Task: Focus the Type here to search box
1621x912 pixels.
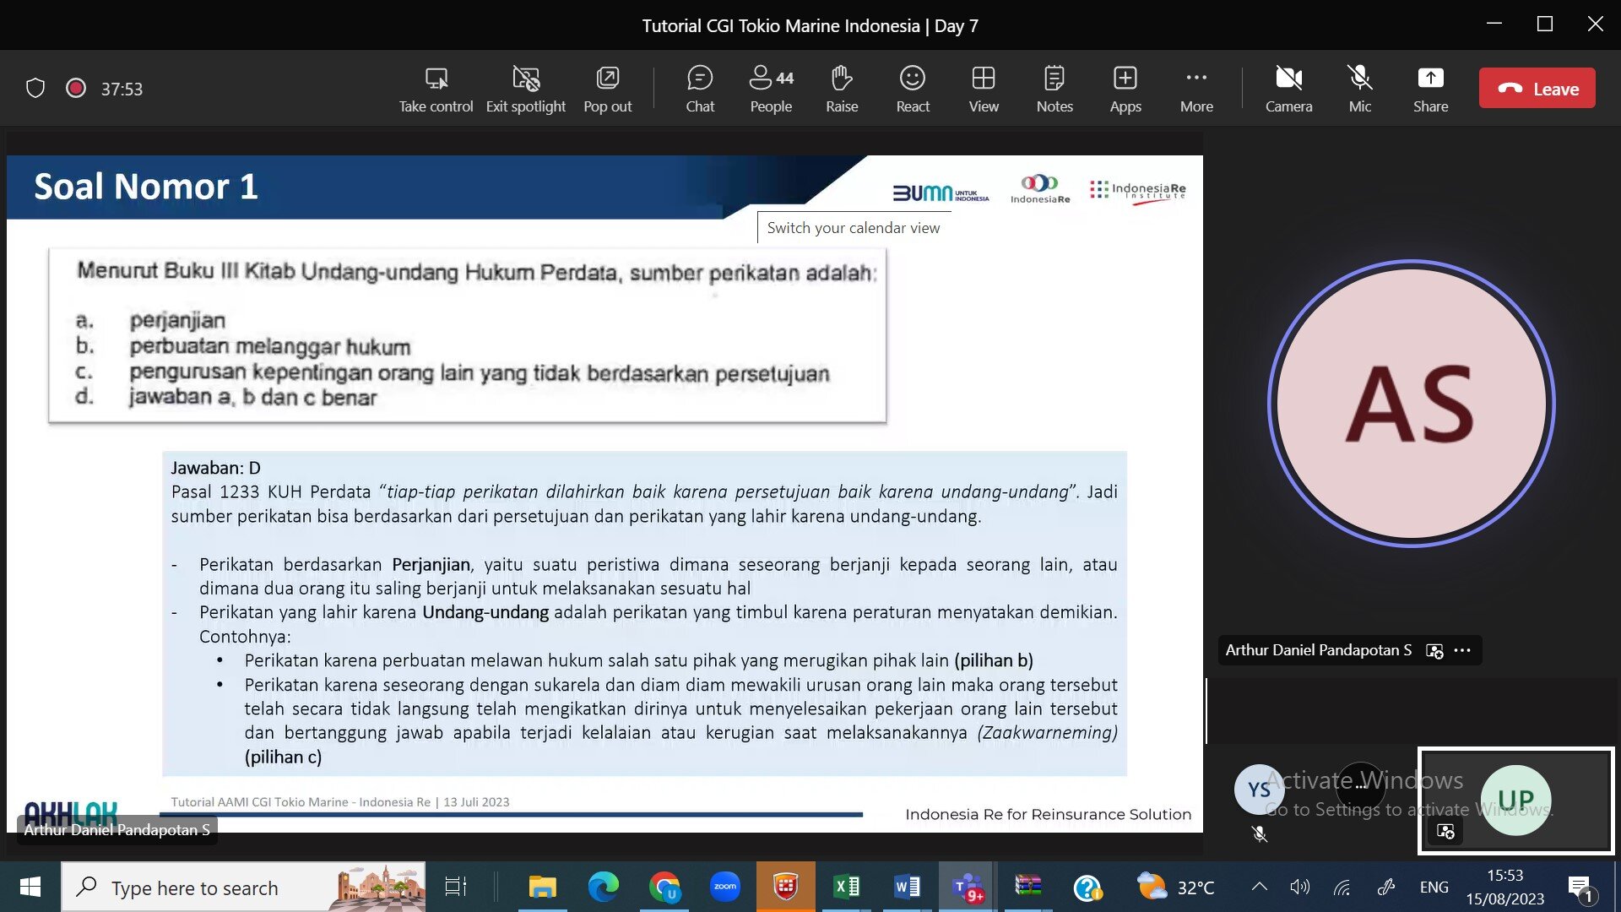Action: (243, 887)
